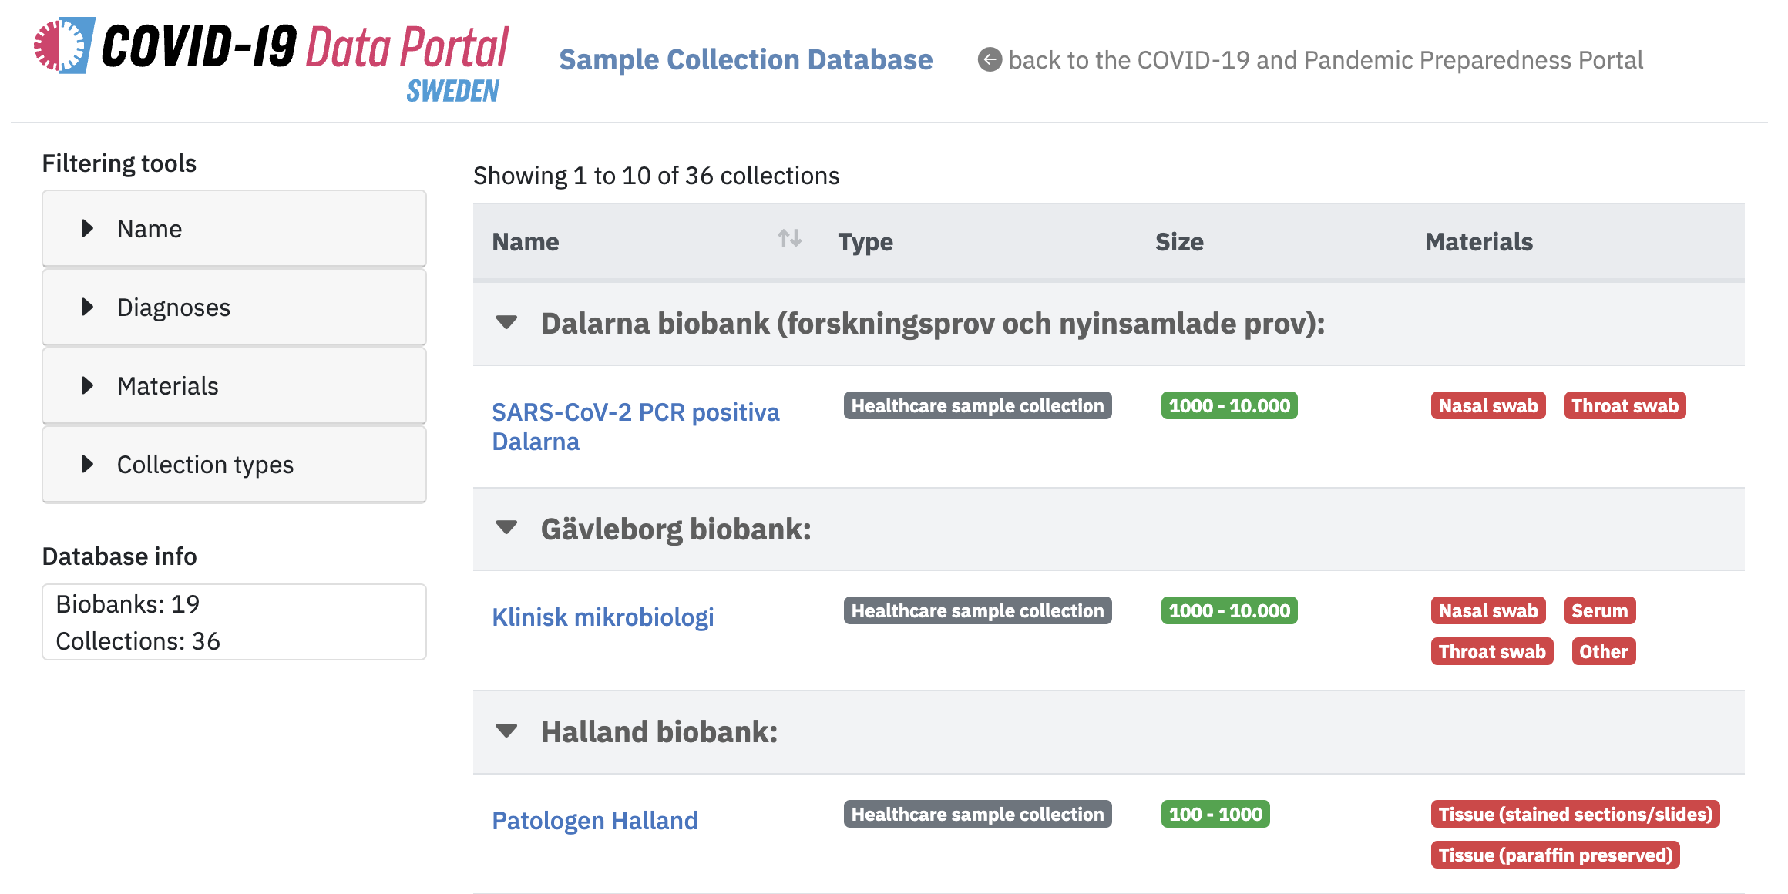Click the COVID-19 Data Portal logo

(x=270, y=54)
